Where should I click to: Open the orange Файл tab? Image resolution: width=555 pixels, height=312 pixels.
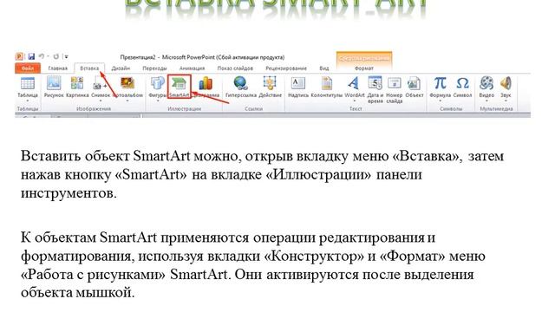[x=28, y=68]
